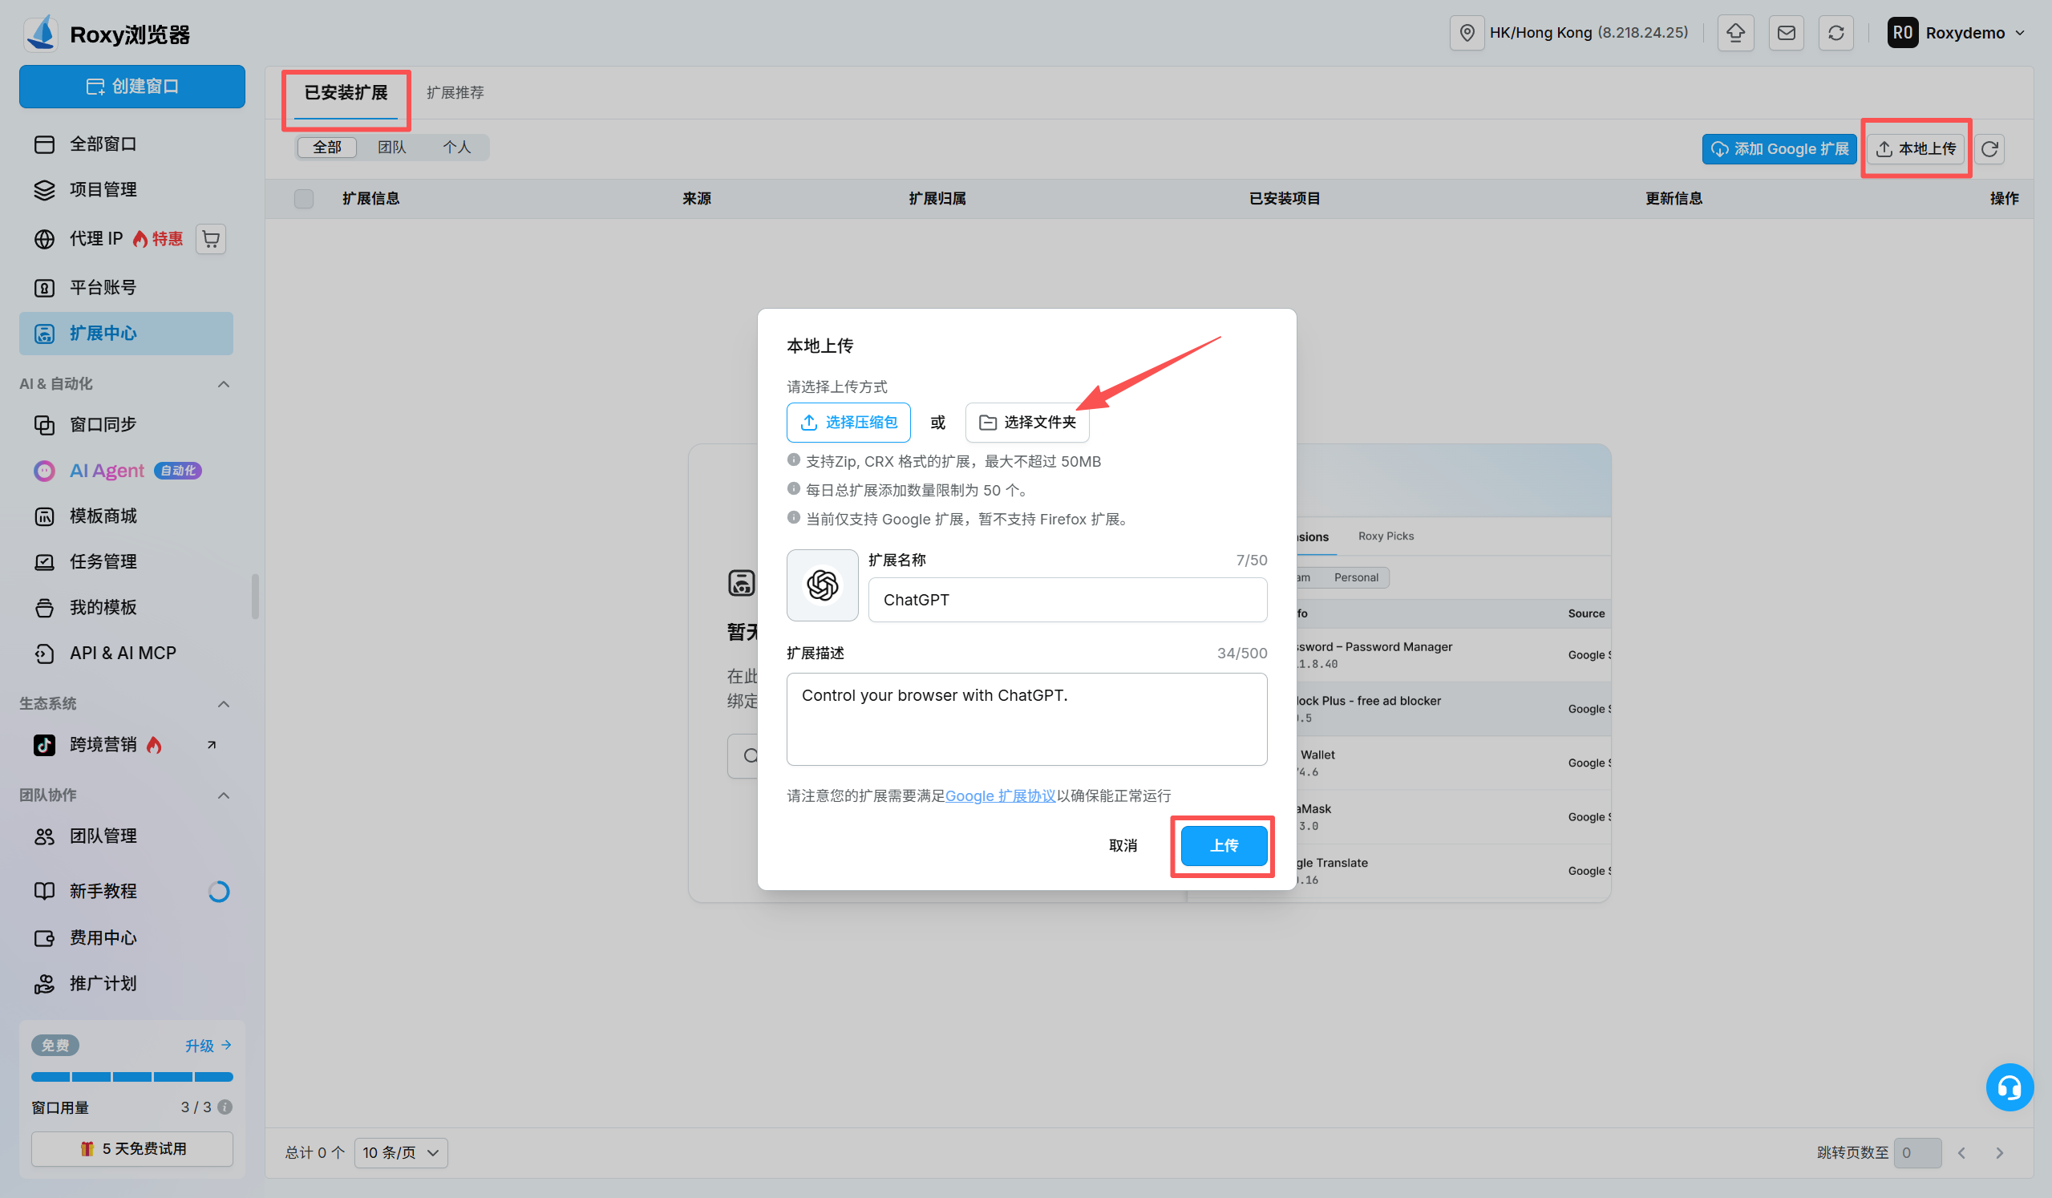Image resolution: width=2052 pixels, height=1198 pixels.
Task: Open 任务管理 in the sidebar
Action: tap(126, 562)
